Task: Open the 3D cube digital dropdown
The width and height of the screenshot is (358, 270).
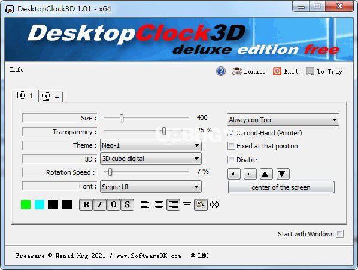Action: (151, 159)
